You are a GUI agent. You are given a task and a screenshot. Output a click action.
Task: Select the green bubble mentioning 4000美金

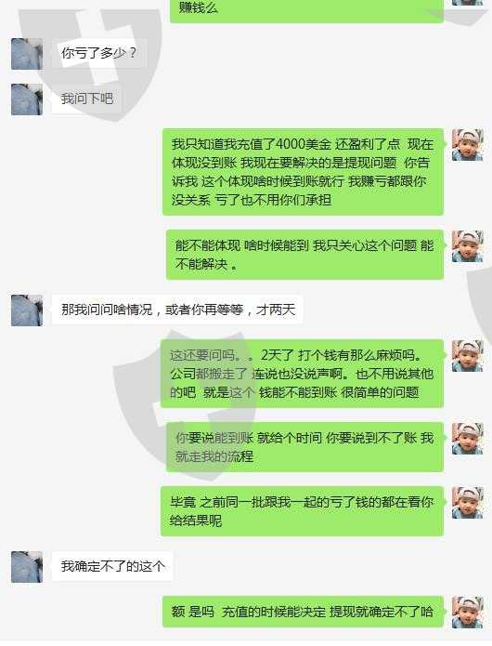click(x=304, y=172)
